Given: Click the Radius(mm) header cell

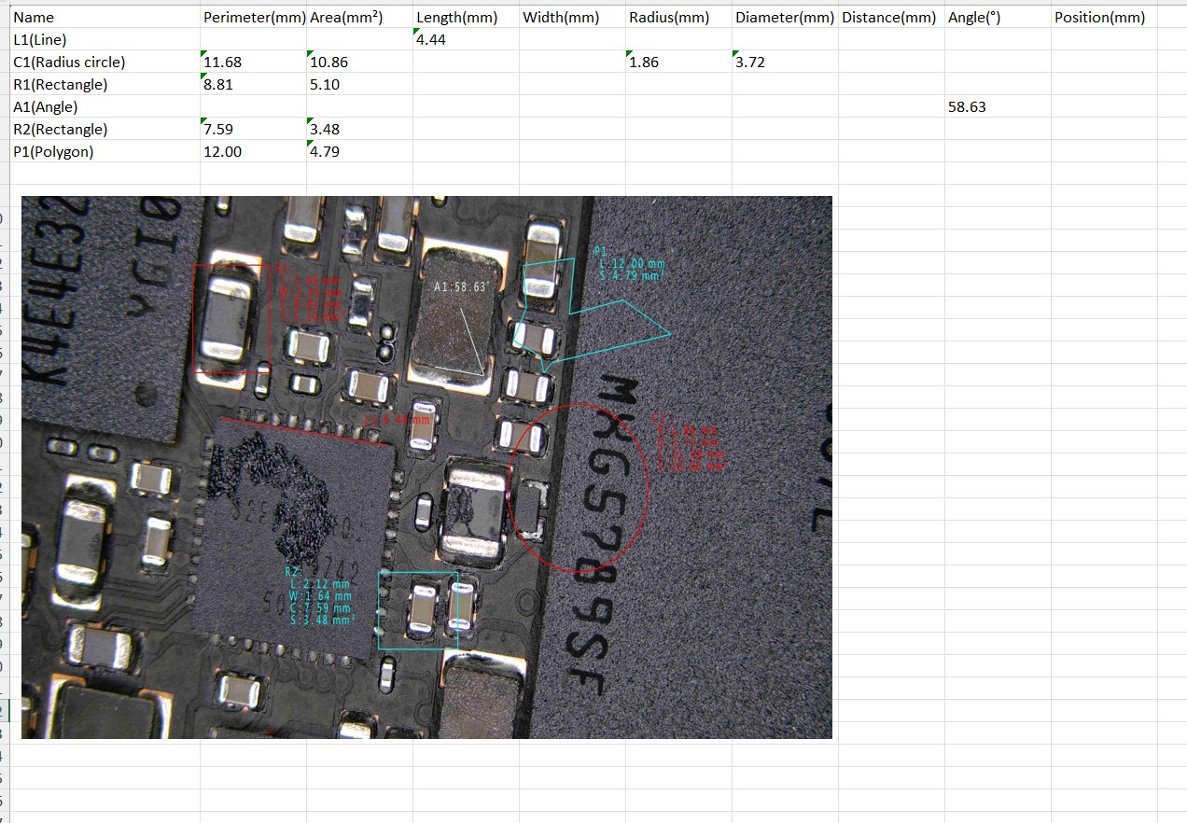Looking at the screenshot, I should click(677, 17).
